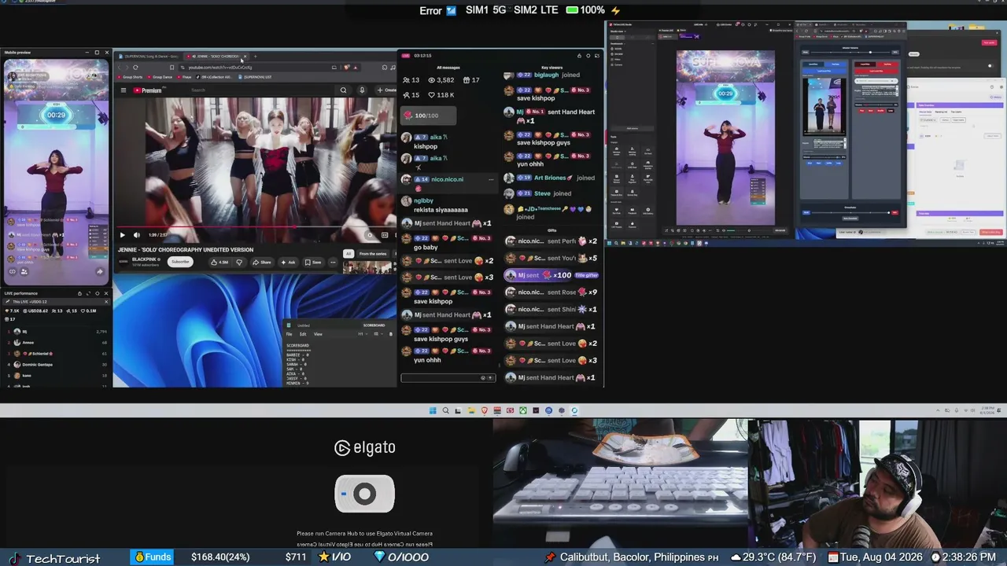
Task: Close the This LIVE +USD0.12 notice
Action: (106, 302)
